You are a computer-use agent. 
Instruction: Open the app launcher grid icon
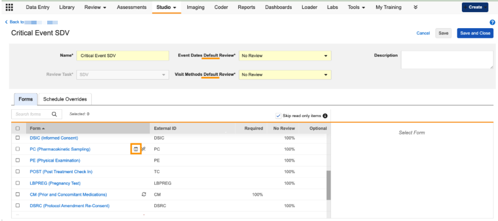coord(10,7)
